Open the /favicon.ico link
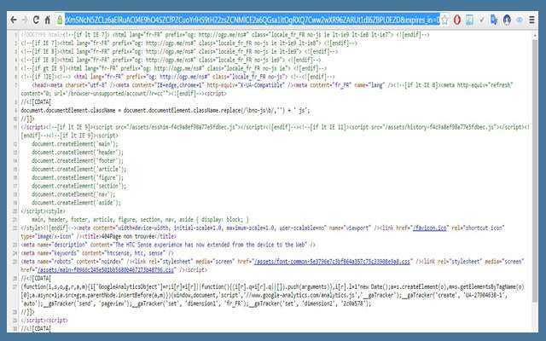Viewport: 546px width, 341px height. [429, 228]
